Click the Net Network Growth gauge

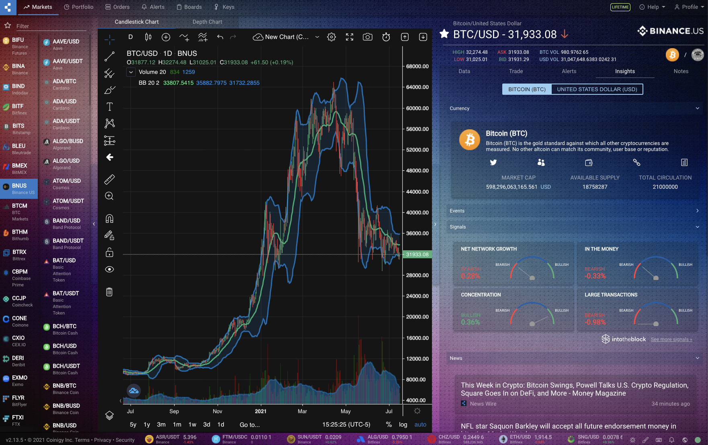click(532, 268)
